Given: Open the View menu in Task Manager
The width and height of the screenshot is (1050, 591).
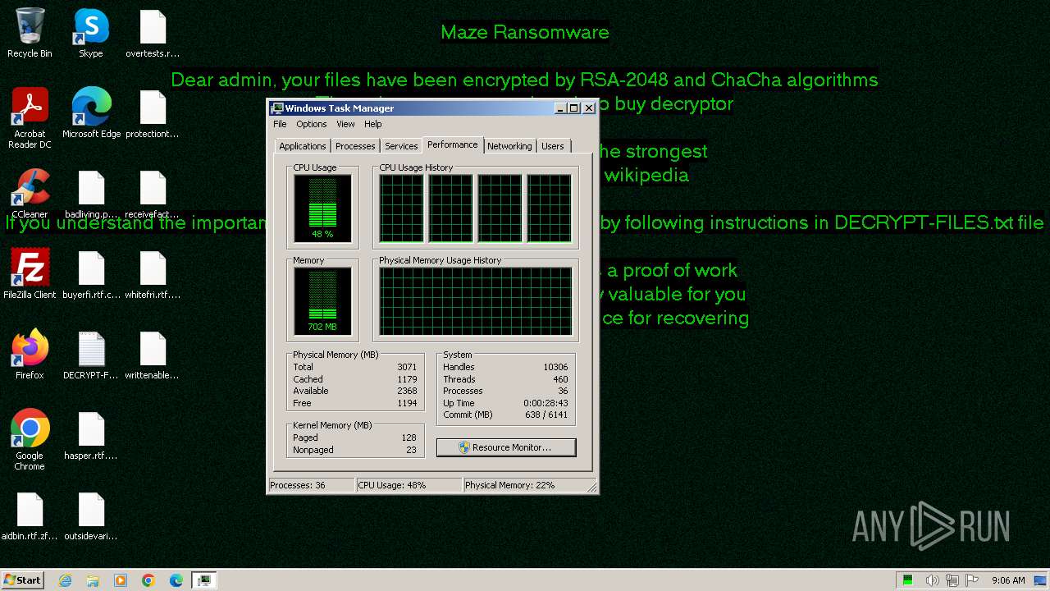Looking at the screenshot, I should pos(345,124).
